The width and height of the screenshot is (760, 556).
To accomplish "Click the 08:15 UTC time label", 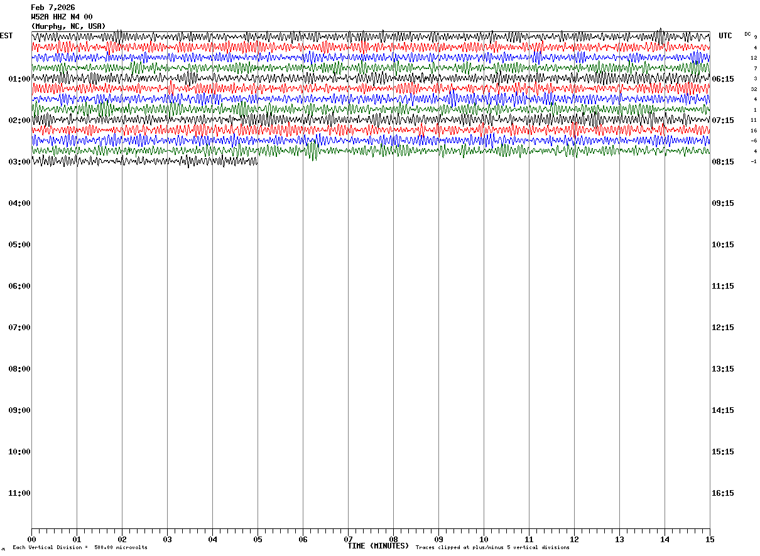I will (723, 162).
